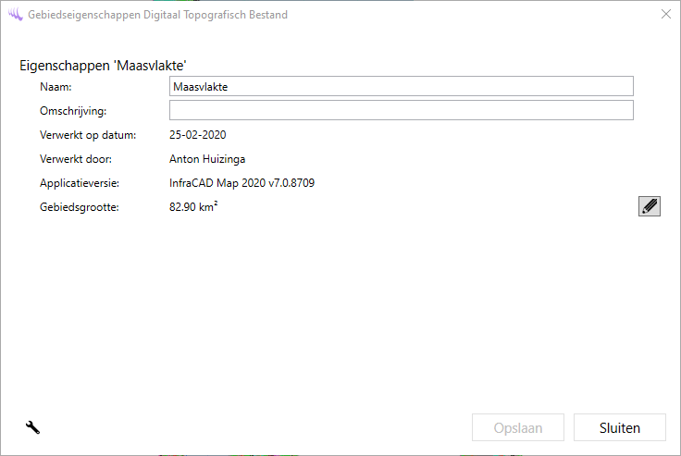Focus the Naam field containing Maasvlakte
The height and width of the screenshot is (456, 681).
[401, 86]
